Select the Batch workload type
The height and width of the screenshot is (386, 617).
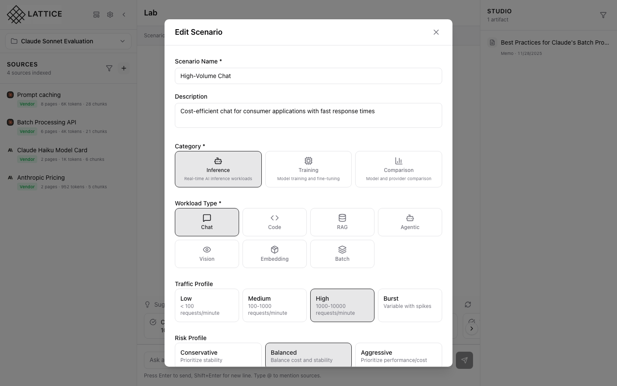coord(342,254)
